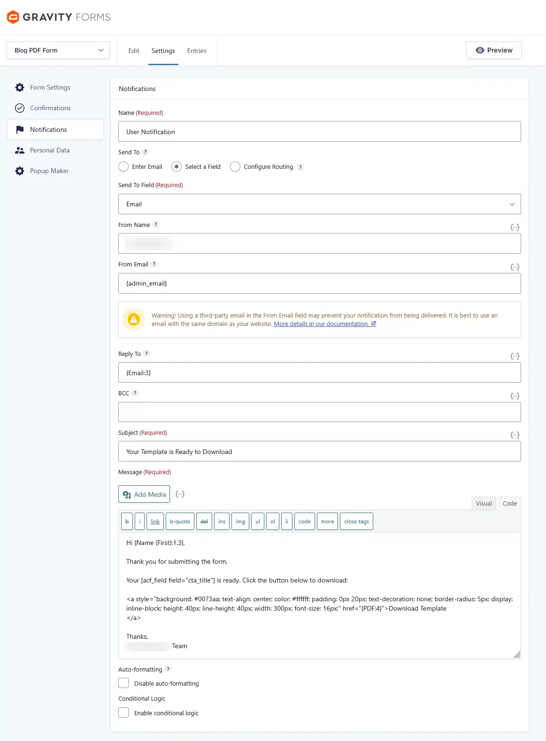
Task: Click the img quicktag button
Action: coord(240,522)
